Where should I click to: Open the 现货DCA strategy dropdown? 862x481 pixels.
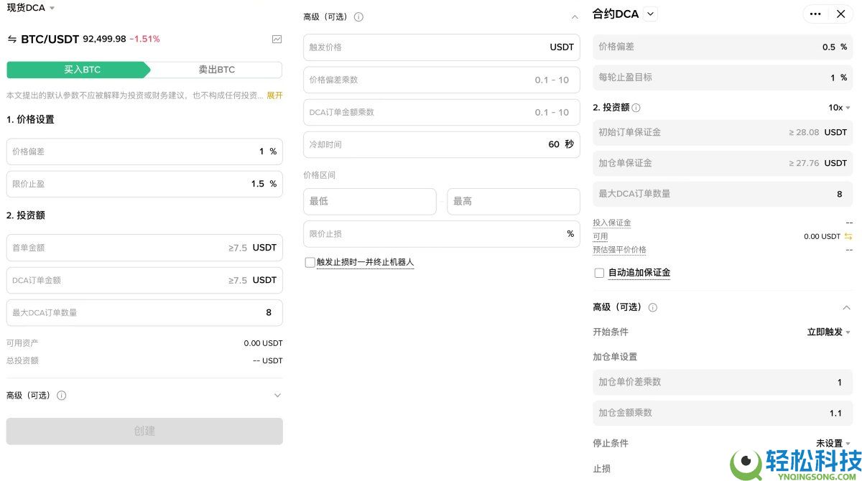click(x=30, y=9)
